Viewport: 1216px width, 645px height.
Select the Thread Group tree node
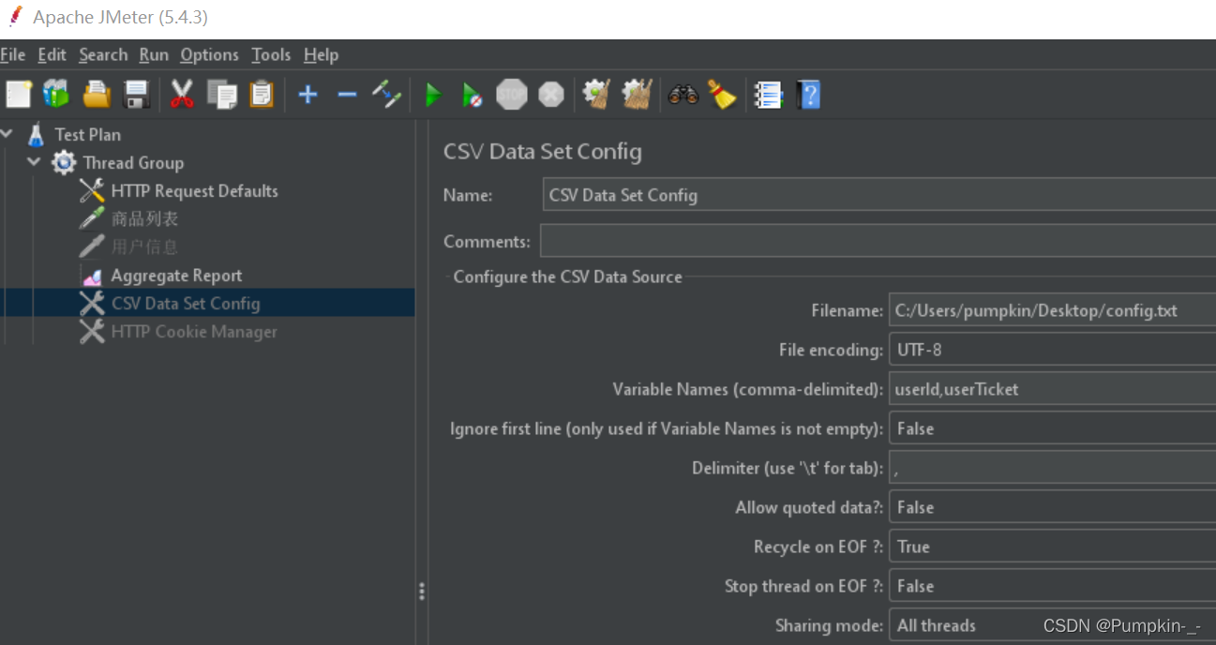[133, 162]
